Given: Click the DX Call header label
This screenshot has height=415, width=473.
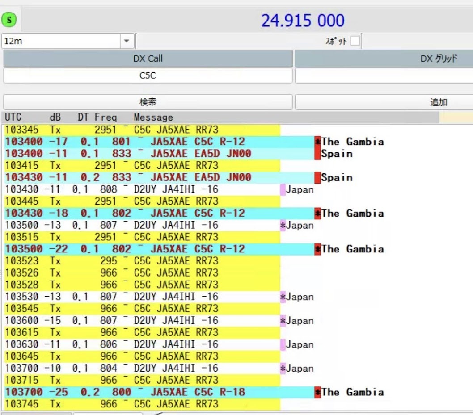Looking at the screenshot, I should click(x=148, y=59).
